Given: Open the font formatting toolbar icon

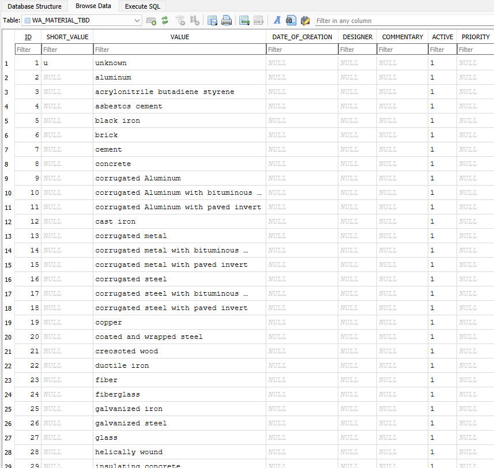Looking at the screenshot, I should click(x=277, y=21).
